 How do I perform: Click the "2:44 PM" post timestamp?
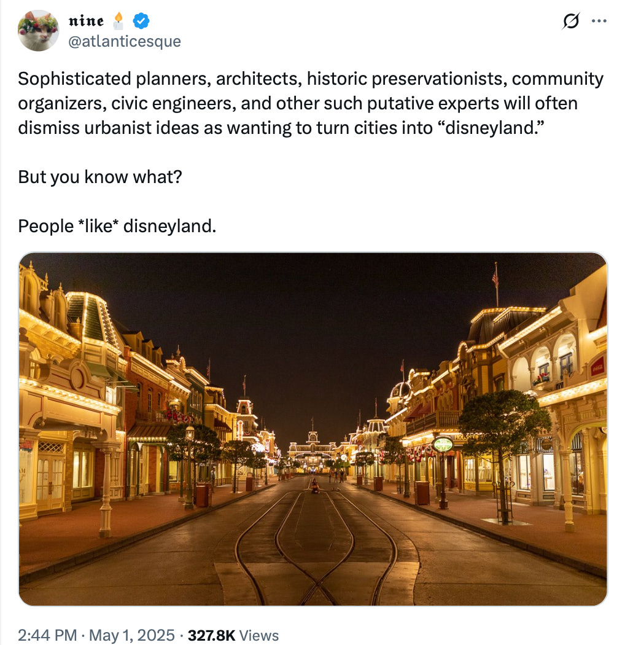(x=47, y=635)
